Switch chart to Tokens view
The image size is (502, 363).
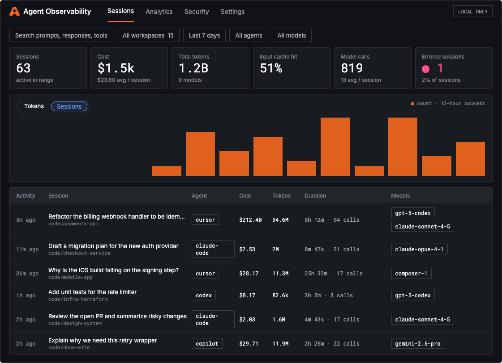pyautogui.click(x=34, y=106)
